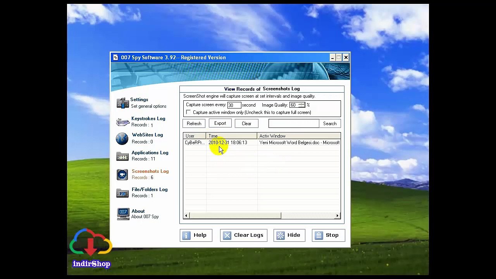Image resolution: width=496 pixels, height=279 pixels.
Task: Click the CyBeRPr... user cell
Action: click(195, 143)
